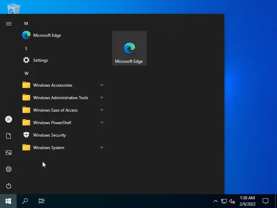Jump to apps via letter M header
Viewport: 277px width, 208px height.
26,24
